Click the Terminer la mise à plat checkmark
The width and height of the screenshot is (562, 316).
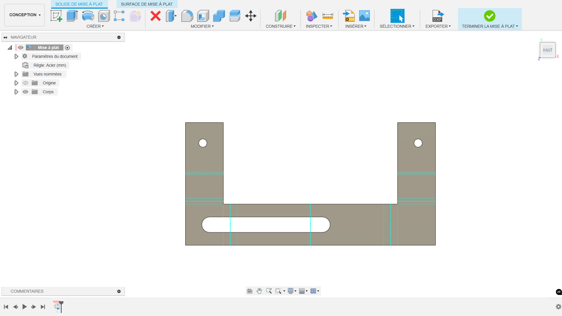489,16
